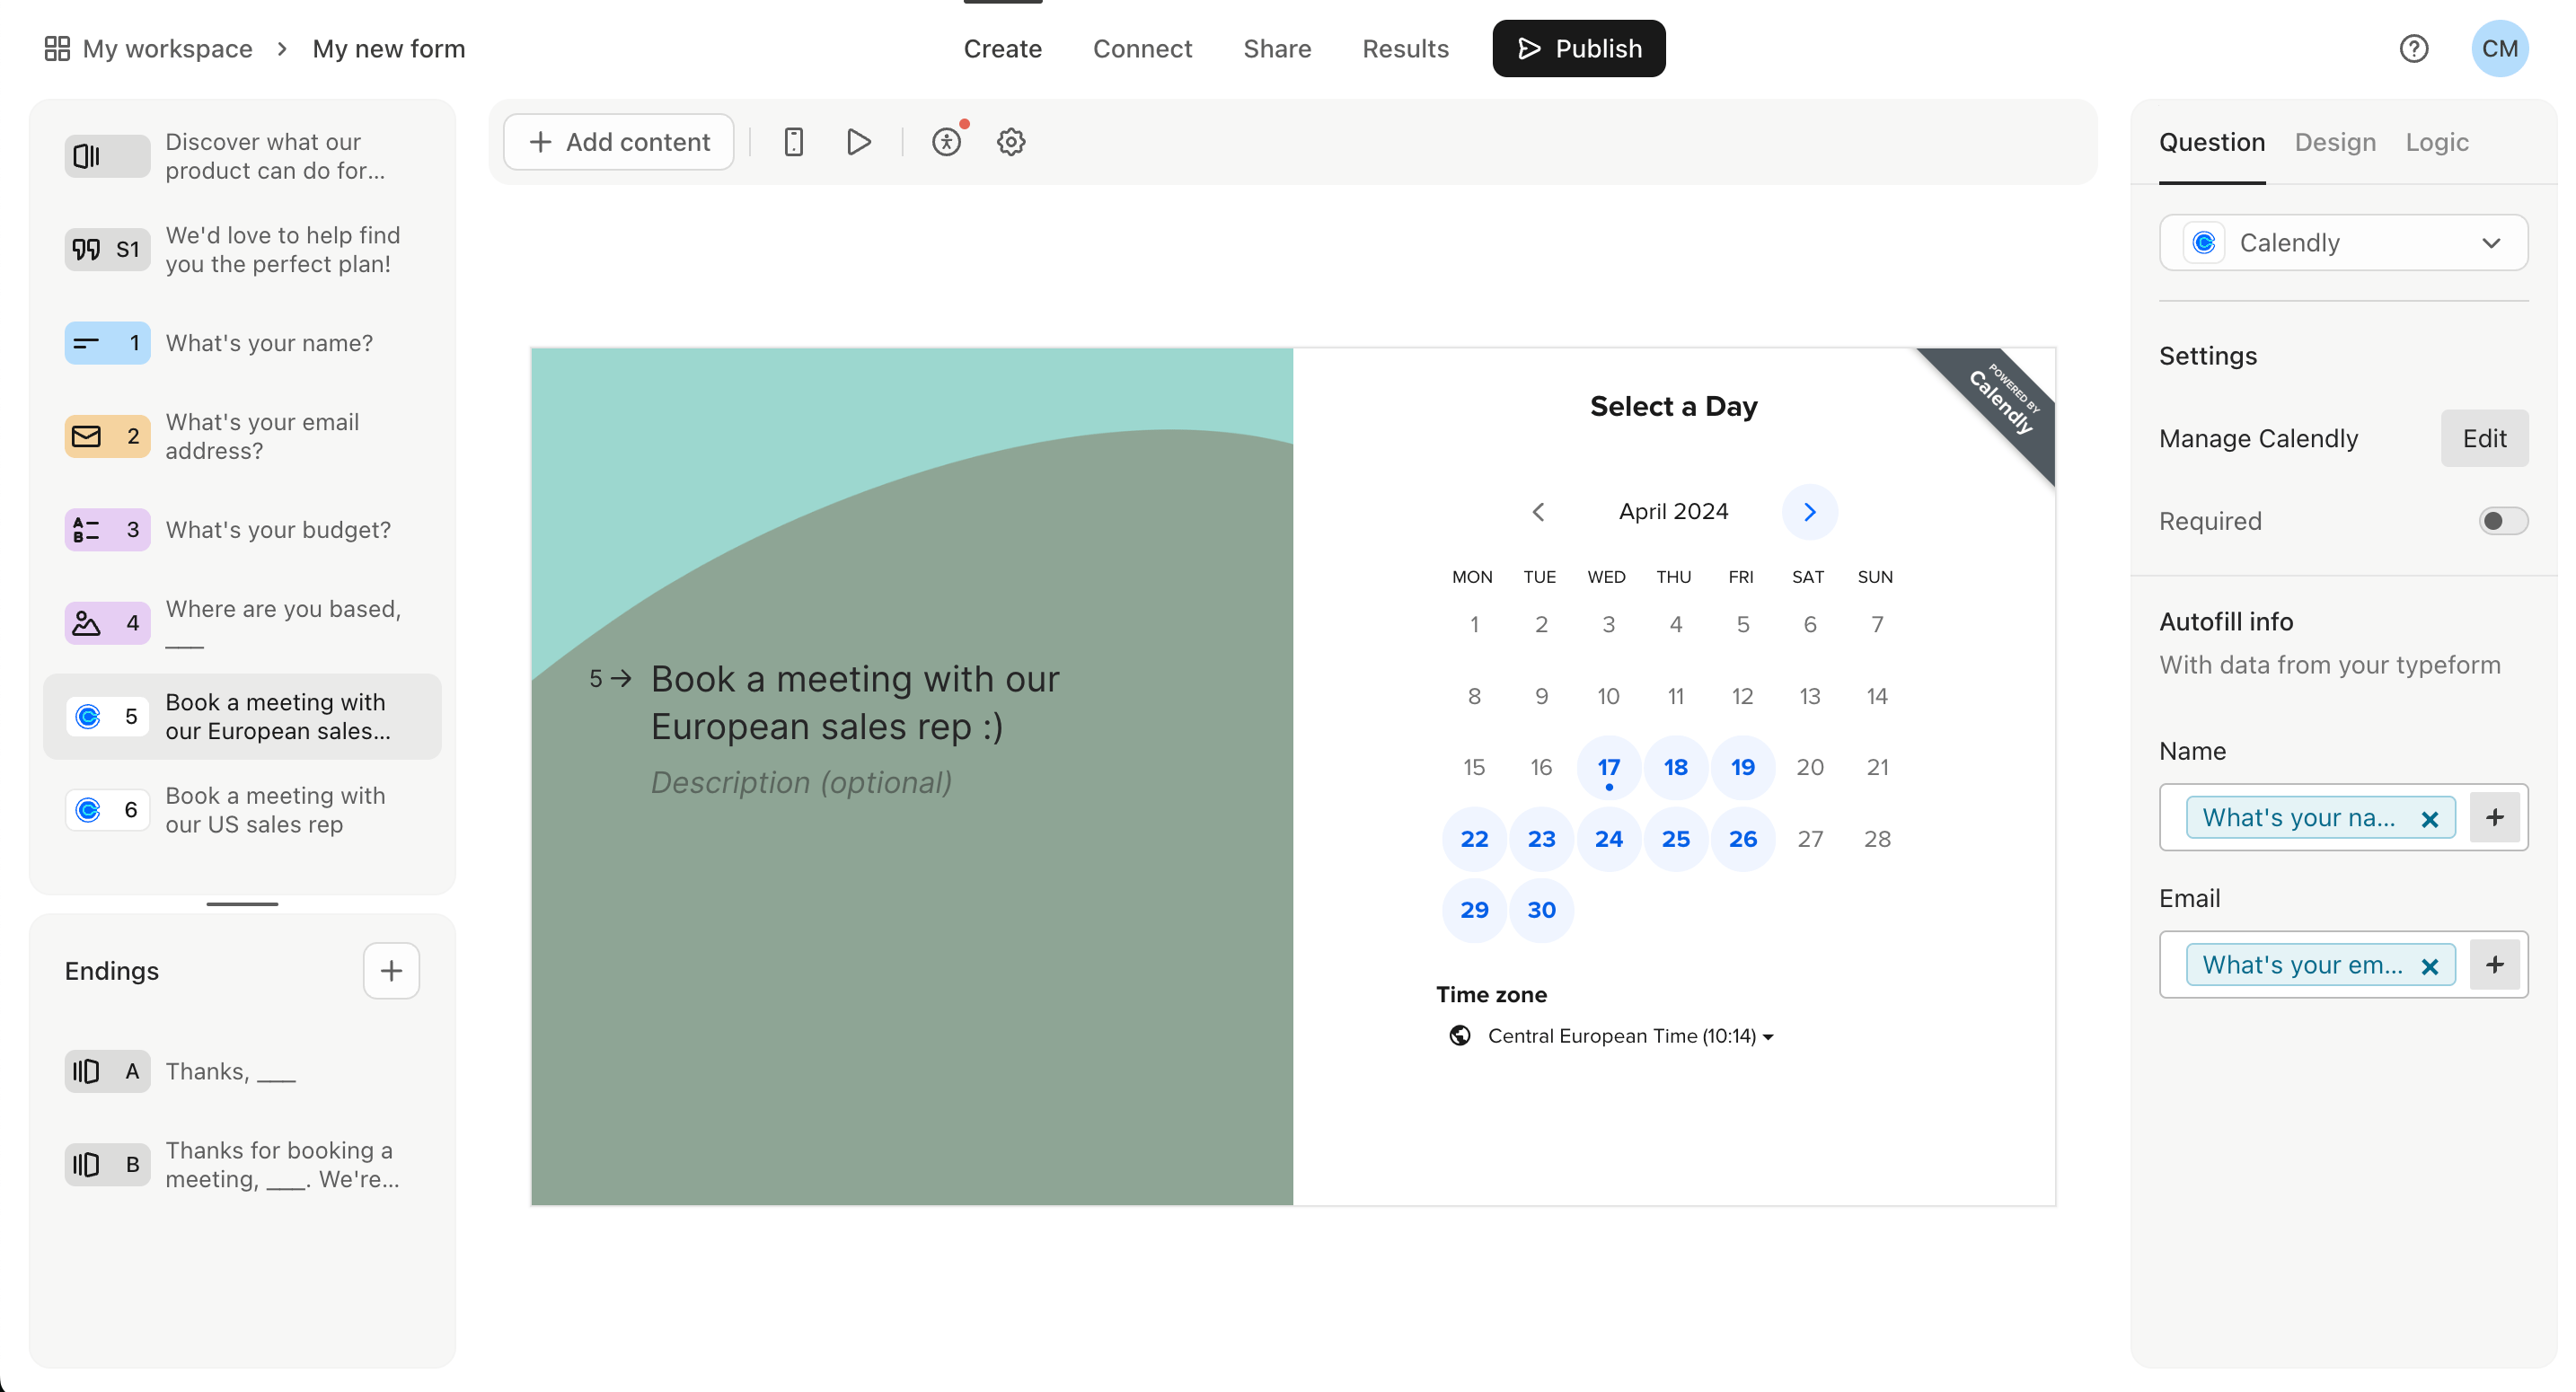Open the Results tab
The width and height of the screenshot is (2576, 1392).
1405,48
